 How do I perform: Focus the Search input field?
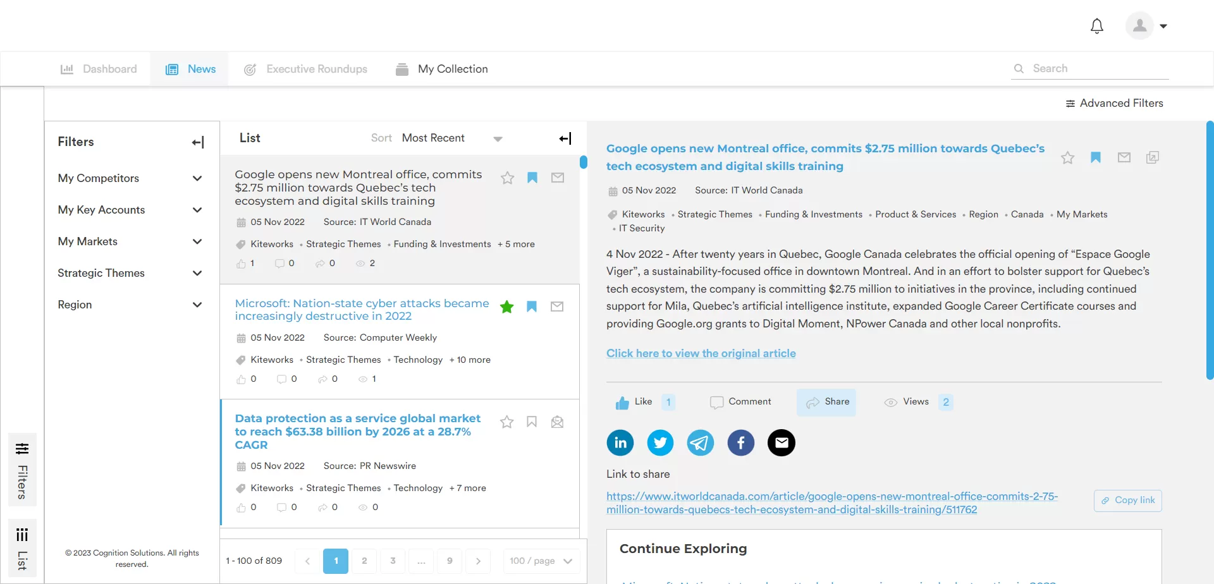point(1100,68)
